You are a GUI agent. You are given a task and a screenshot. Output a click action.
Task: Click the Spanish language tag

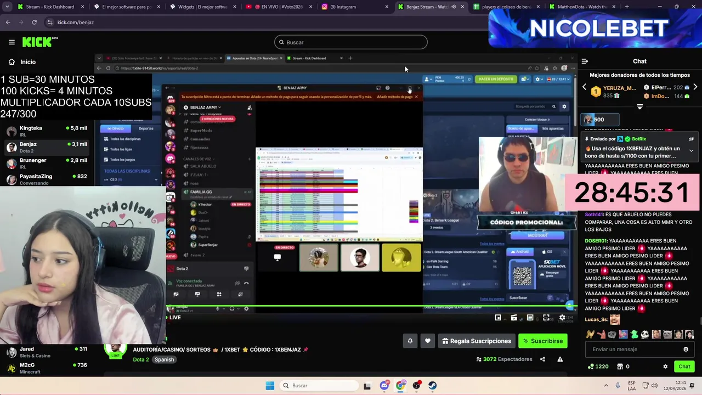pos(164,359)
